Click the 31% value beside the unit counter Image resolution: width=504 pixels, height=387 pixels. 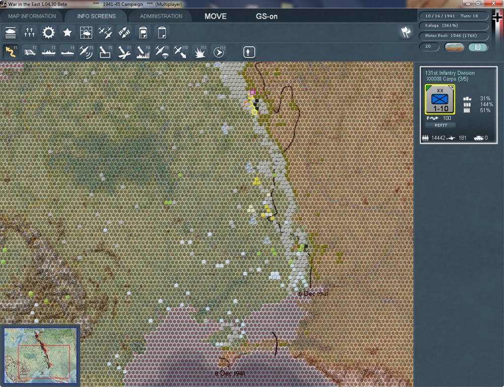(485, 99)
